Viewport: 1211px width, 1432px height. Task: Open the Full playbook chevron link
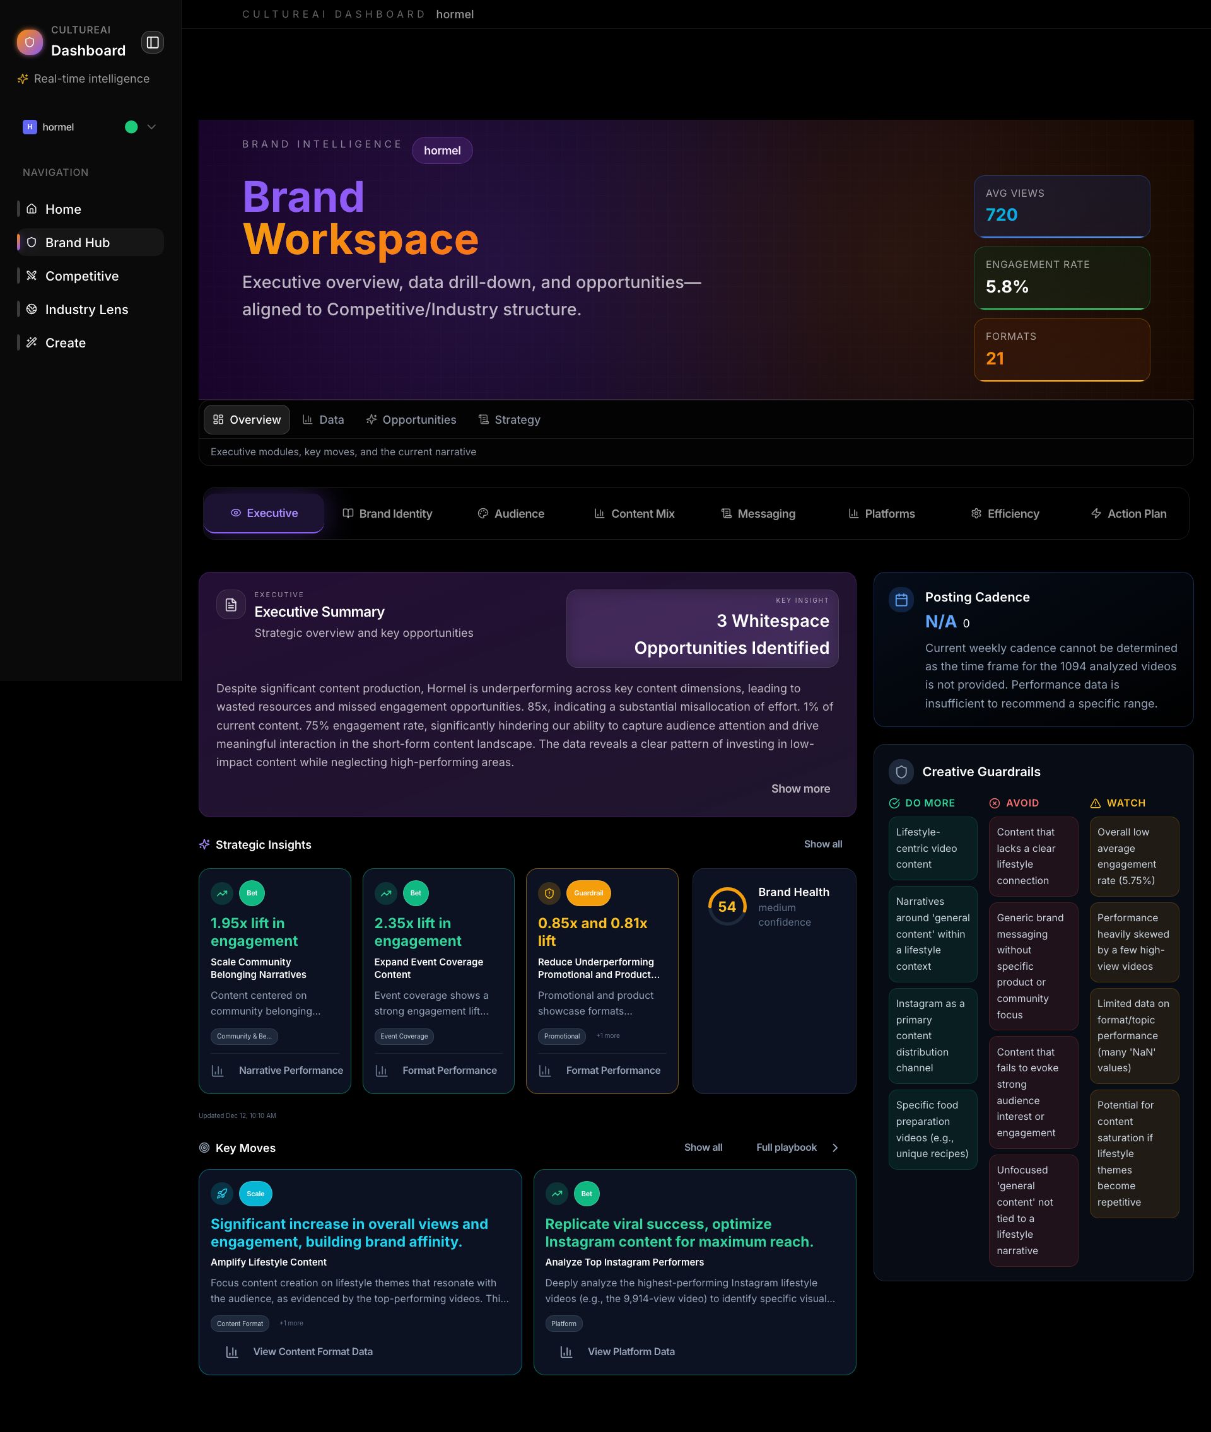[x=835, y=1147]
